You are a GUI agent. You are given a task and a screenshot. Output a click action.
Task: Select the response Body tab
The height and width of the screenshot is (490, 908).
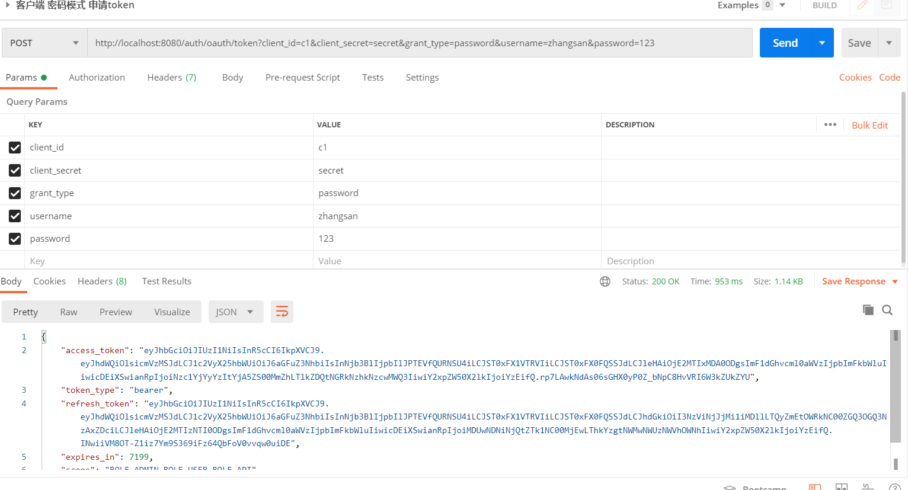(11, 281)
